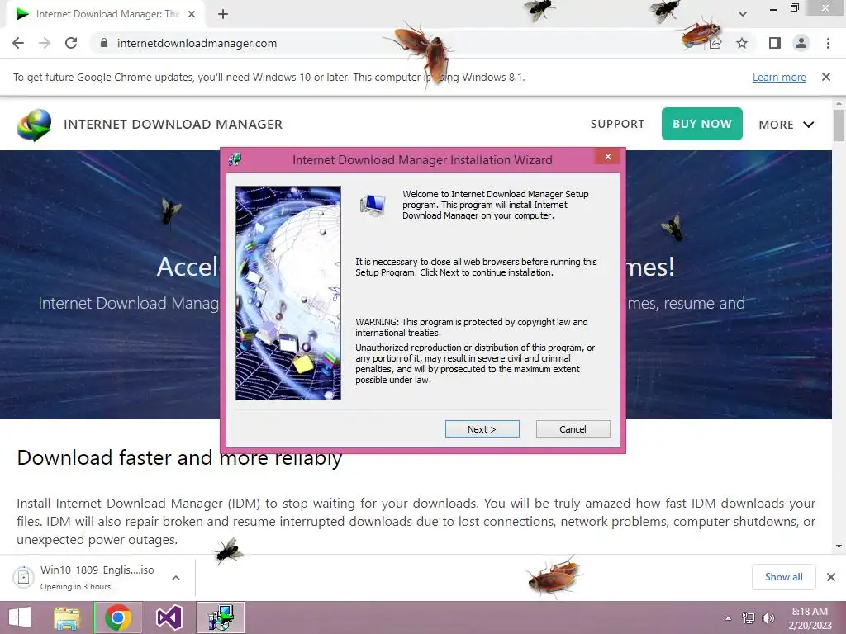Click Learn more about Chrome updates

(x=779, y=77)
